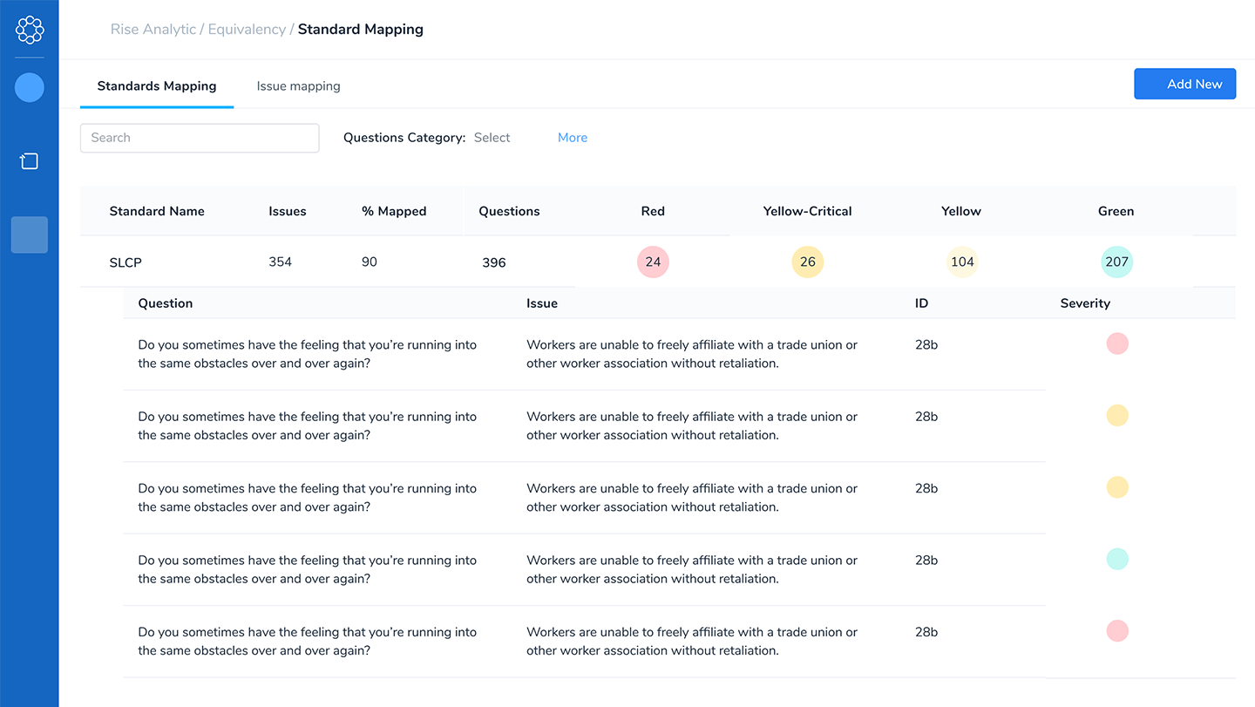This screenshot has height=707, width=1255.
Task: Switch to the Standards Mapping tab
Action: tap(157, 86)
